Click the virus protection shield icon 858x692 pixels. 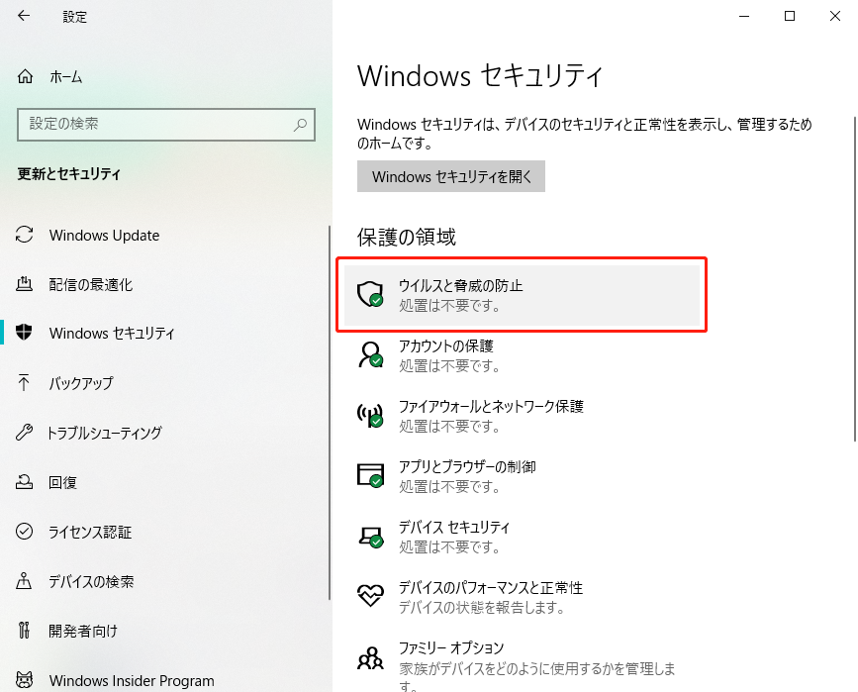pos(370,295)
